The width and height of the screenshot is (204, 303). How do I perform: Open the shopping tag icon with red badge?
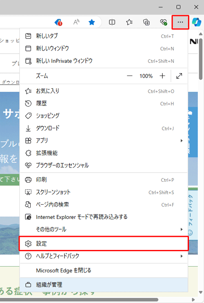tap(58, 22)
